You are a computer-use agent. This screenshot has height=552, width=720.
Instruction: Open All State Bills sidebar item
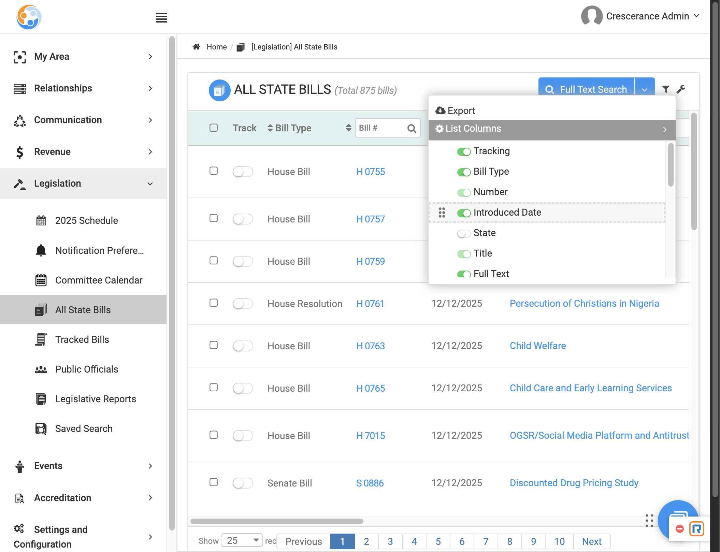click(83, 310)
